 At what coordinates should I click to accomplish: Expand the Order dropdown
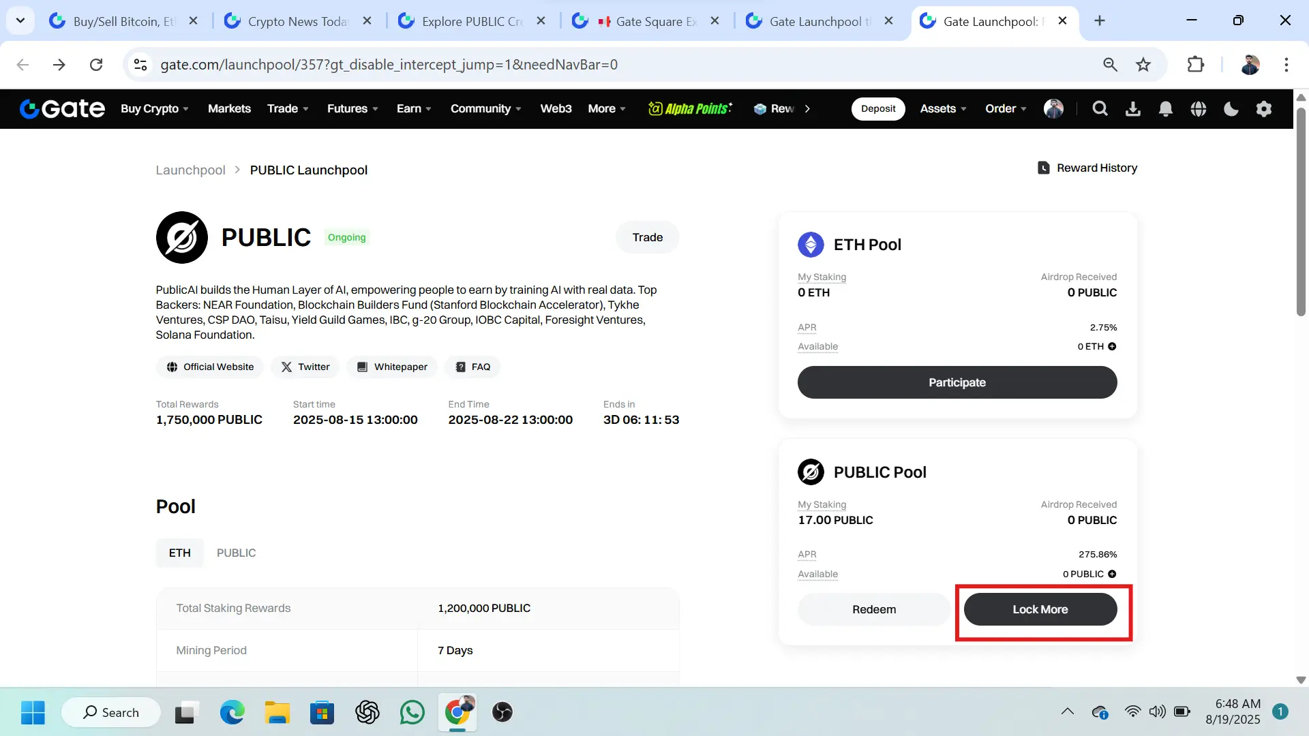[x=1006, y=108]
